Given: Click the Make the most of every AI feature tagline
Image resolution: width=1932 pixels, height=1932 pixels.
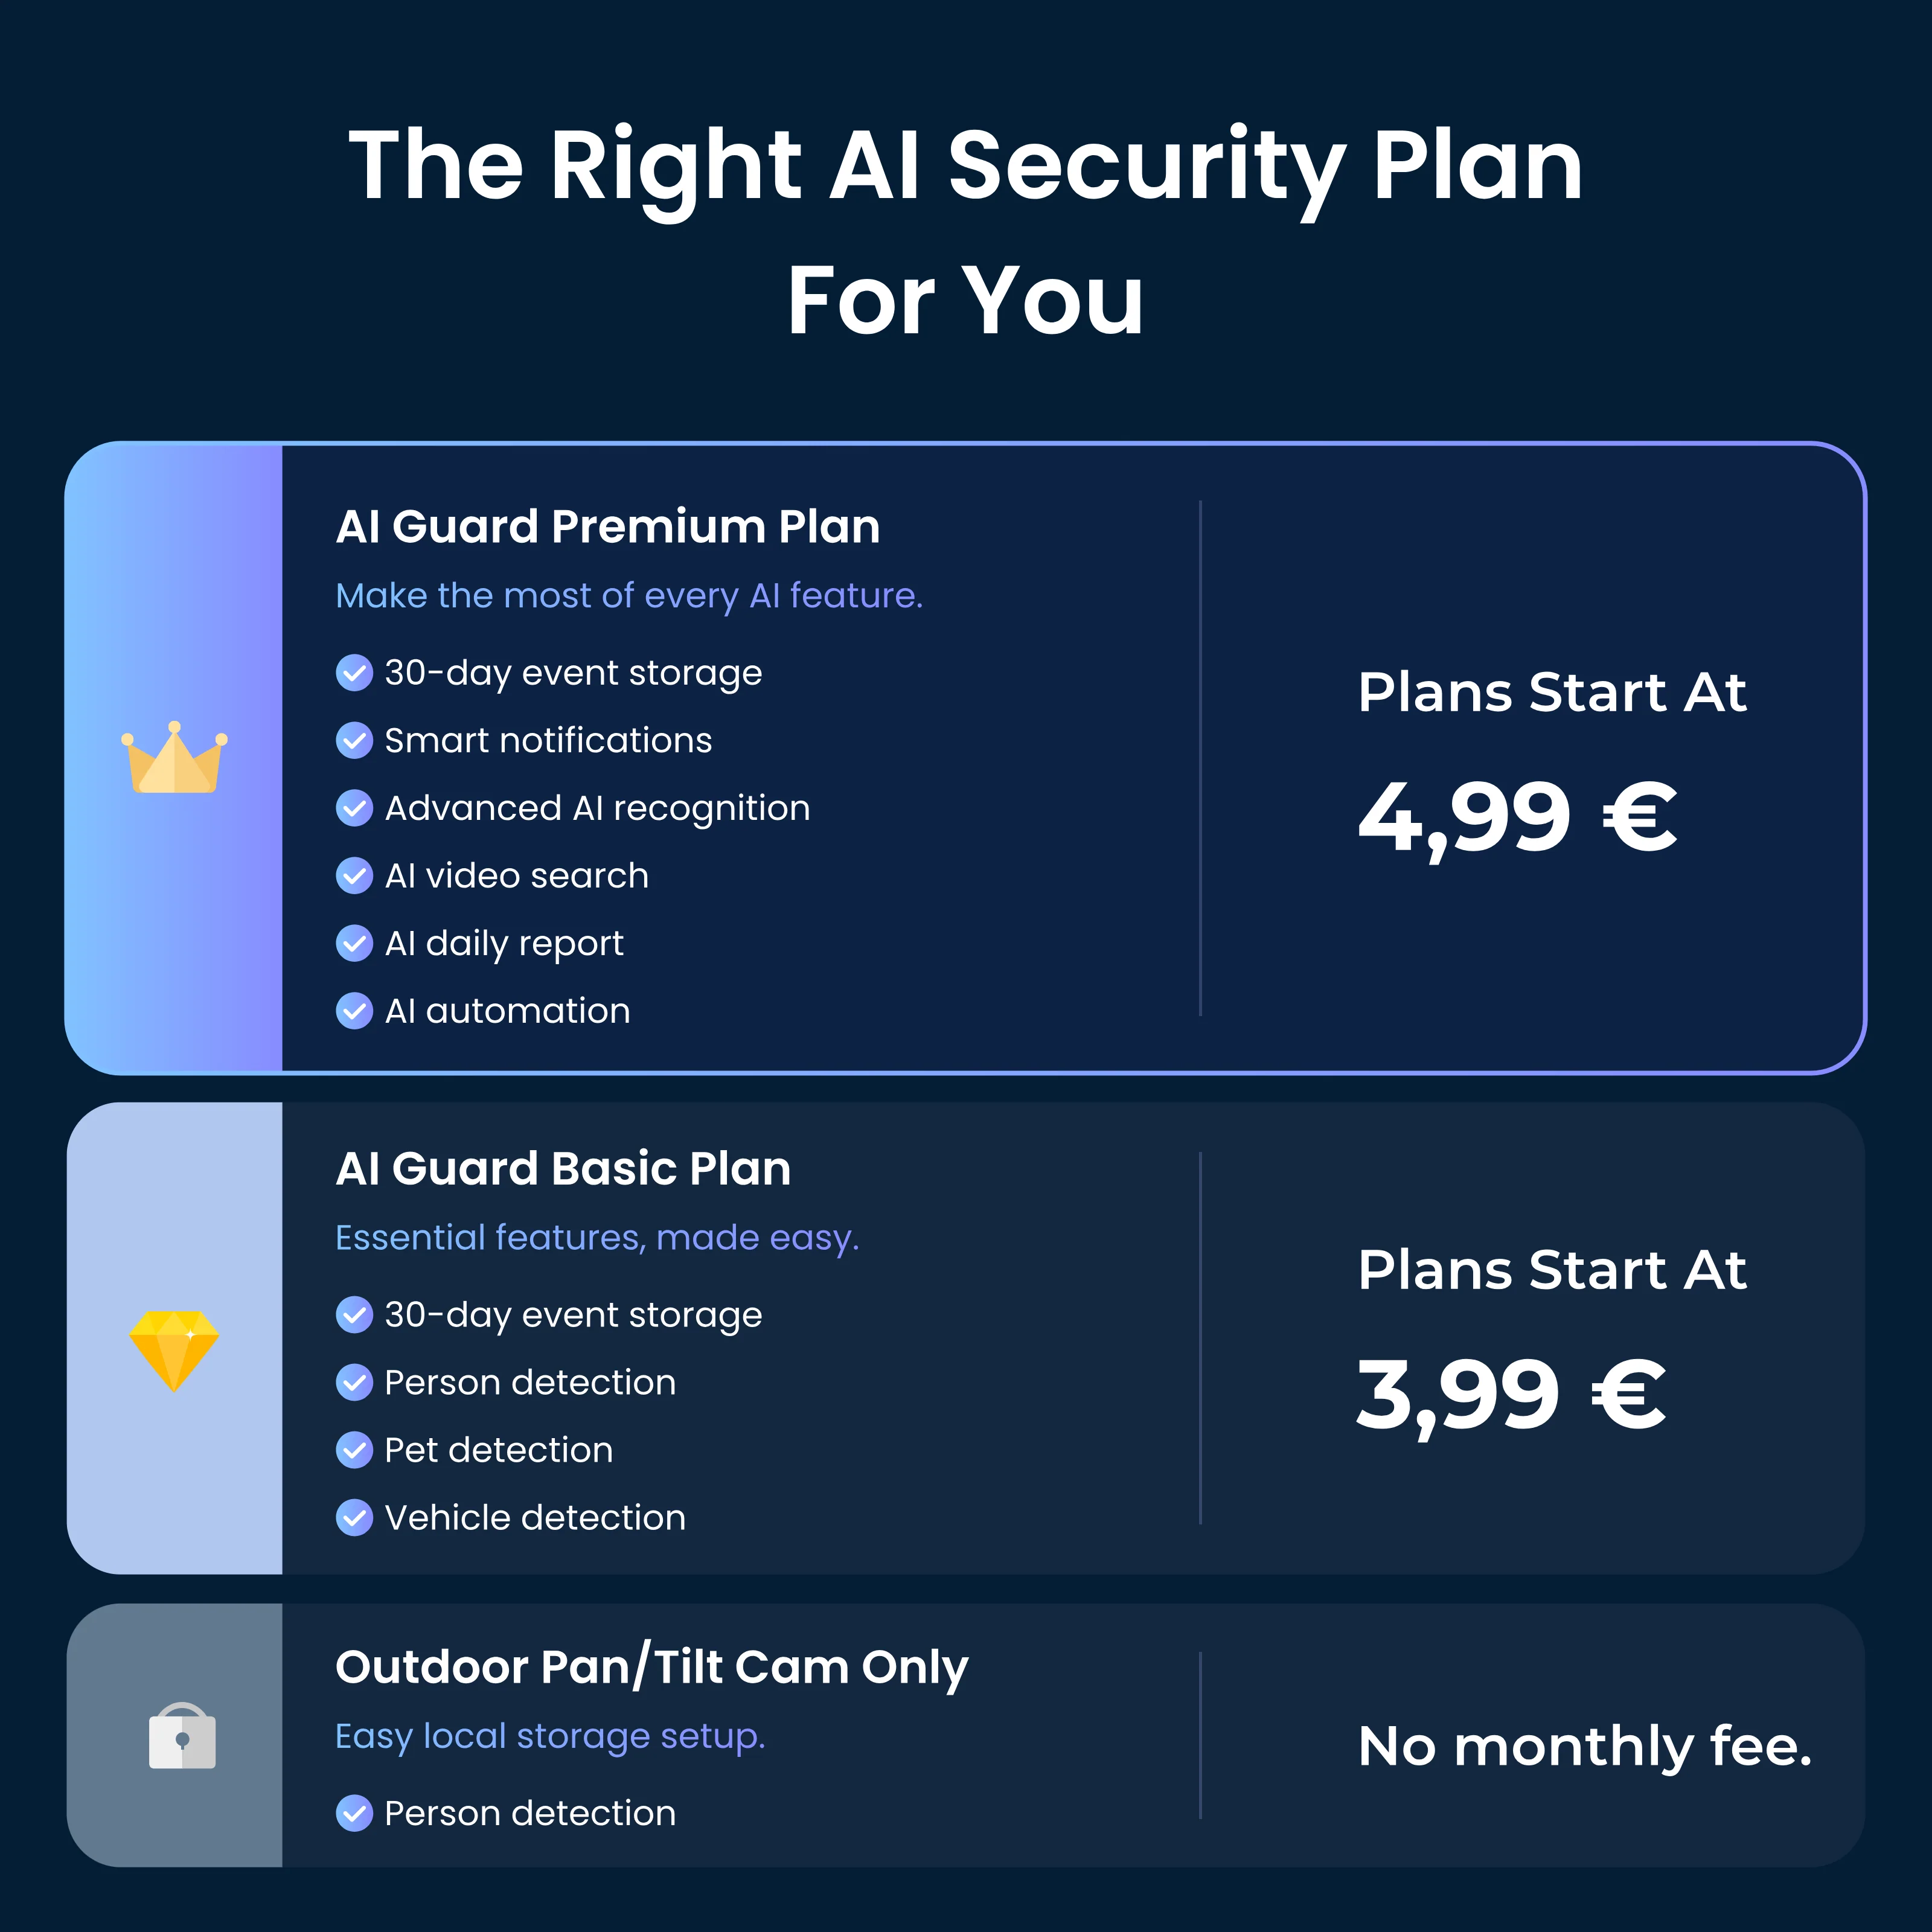Looking at the screenshot, I should 629,596.
